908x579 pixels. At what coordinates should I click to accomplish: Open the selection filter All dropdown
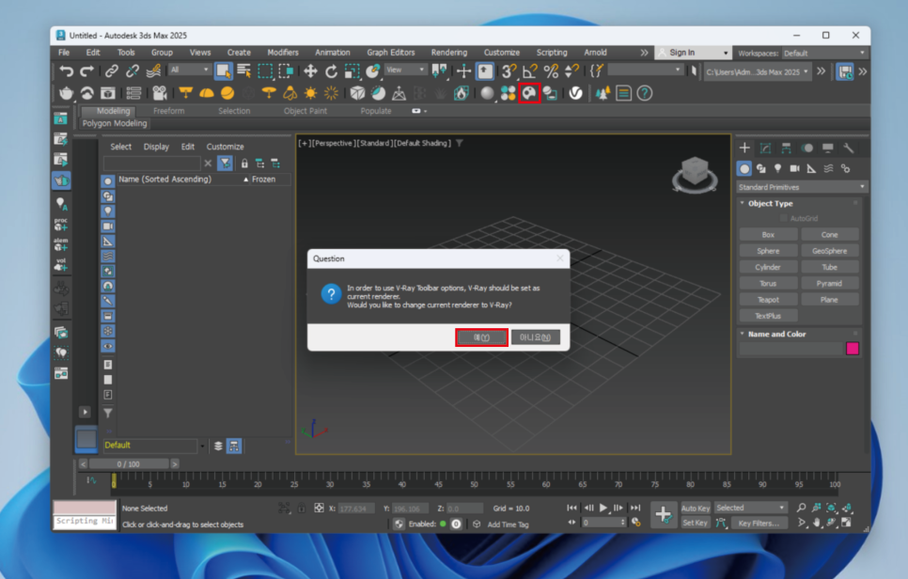(x=189, y=70)
